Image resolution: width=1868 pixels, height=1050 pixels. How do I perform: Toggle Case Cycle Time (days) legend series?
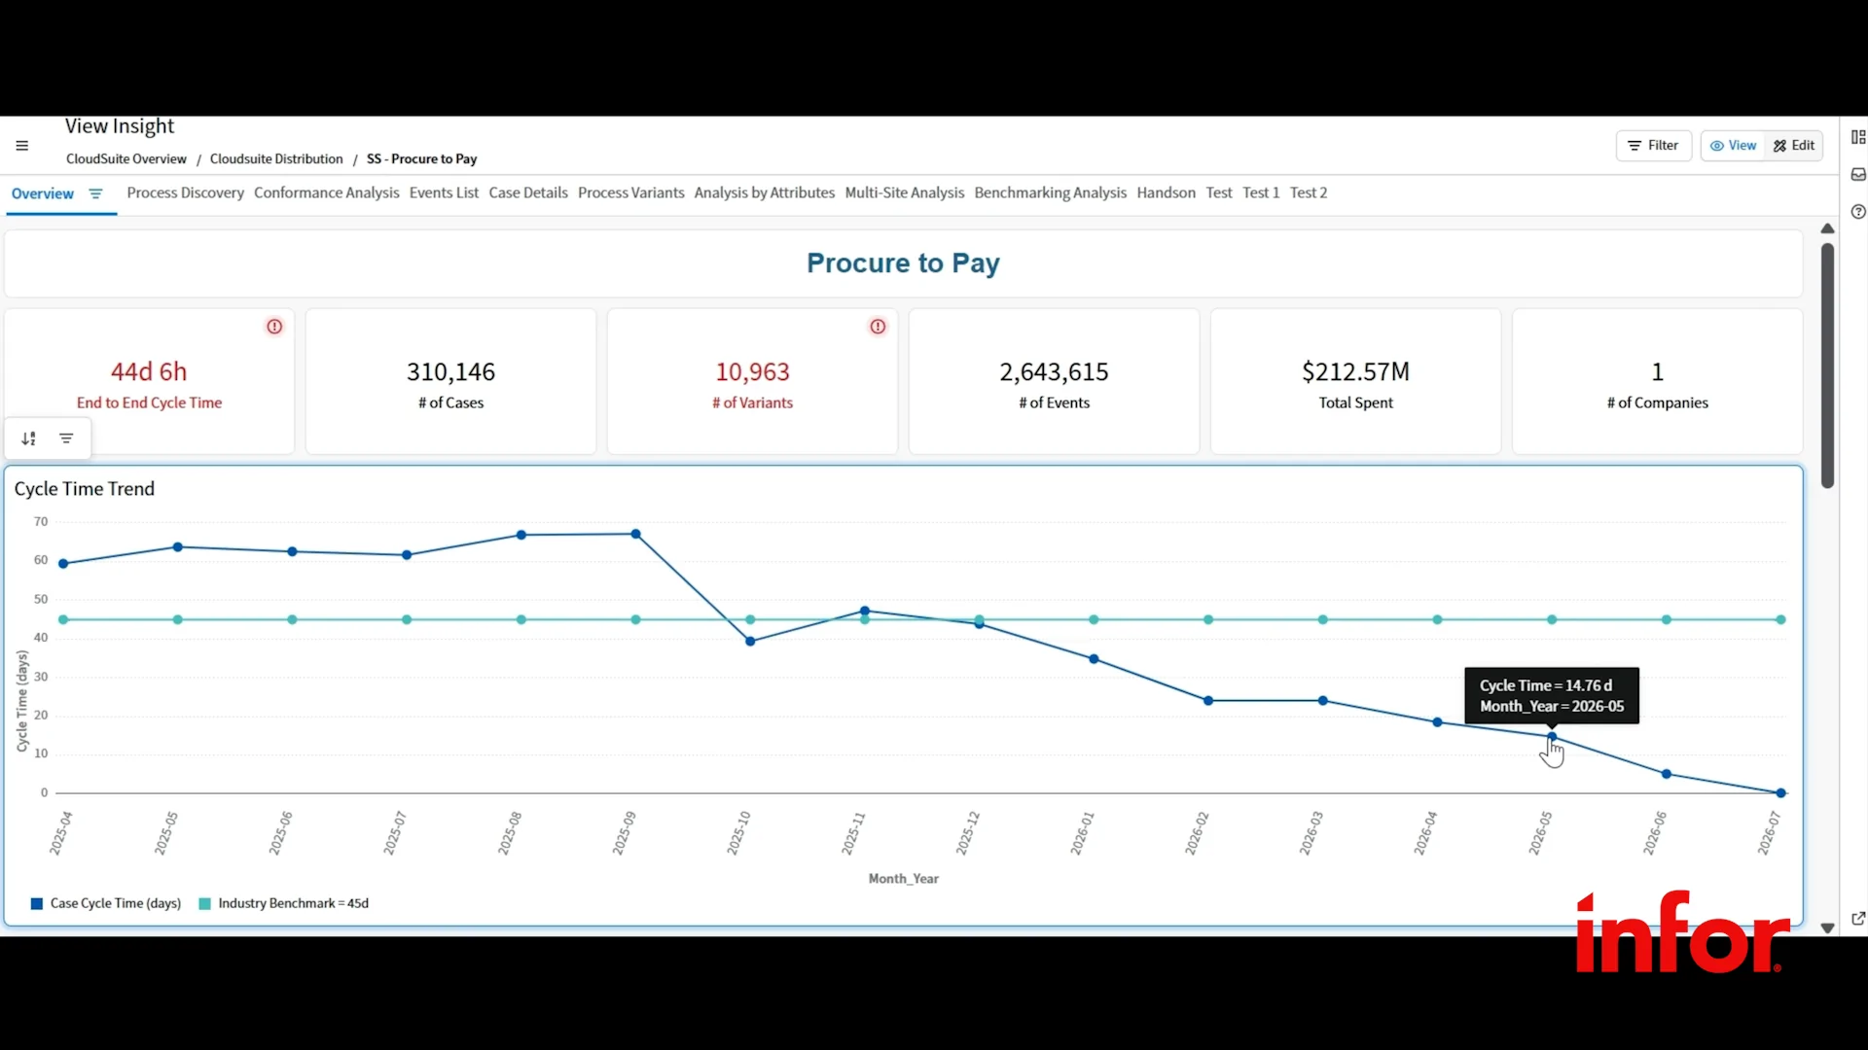pyautogui.click(x=106, y=903)
